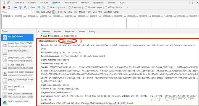Switch to the Response tab
Screen dimensions: 199x106
[x=70, y=31]
